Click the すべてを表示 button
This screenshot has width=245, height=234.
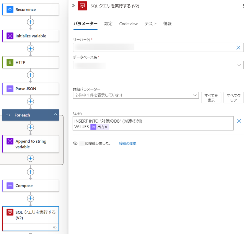[x=211, y=98]
